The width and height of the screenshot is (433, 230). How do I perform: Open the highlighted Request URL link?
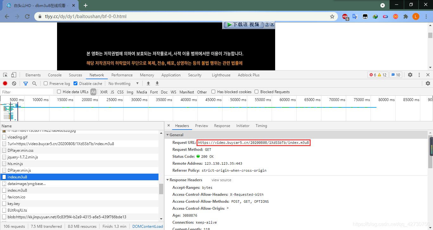(x=253, y=143)
